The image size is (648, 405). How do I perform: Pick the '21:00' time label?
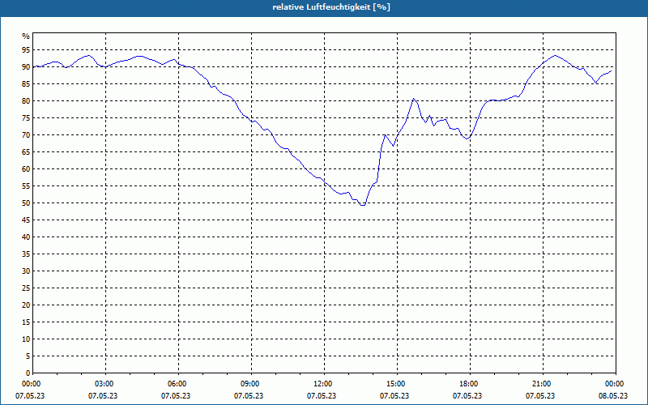pyautogui.click(x=543, y=384)
